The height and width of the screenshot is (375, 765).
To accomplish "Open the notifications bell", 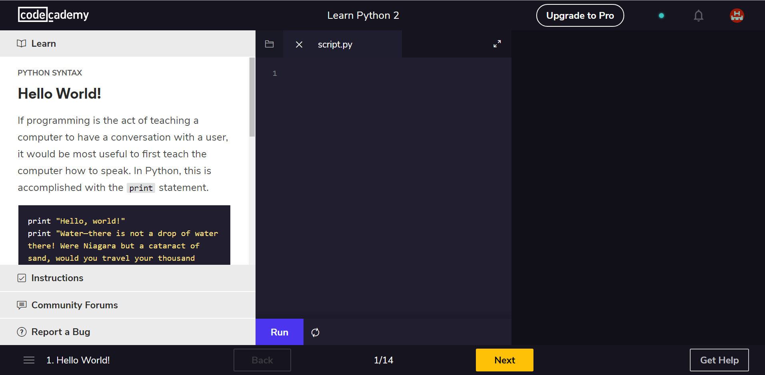I will point(698,16).
